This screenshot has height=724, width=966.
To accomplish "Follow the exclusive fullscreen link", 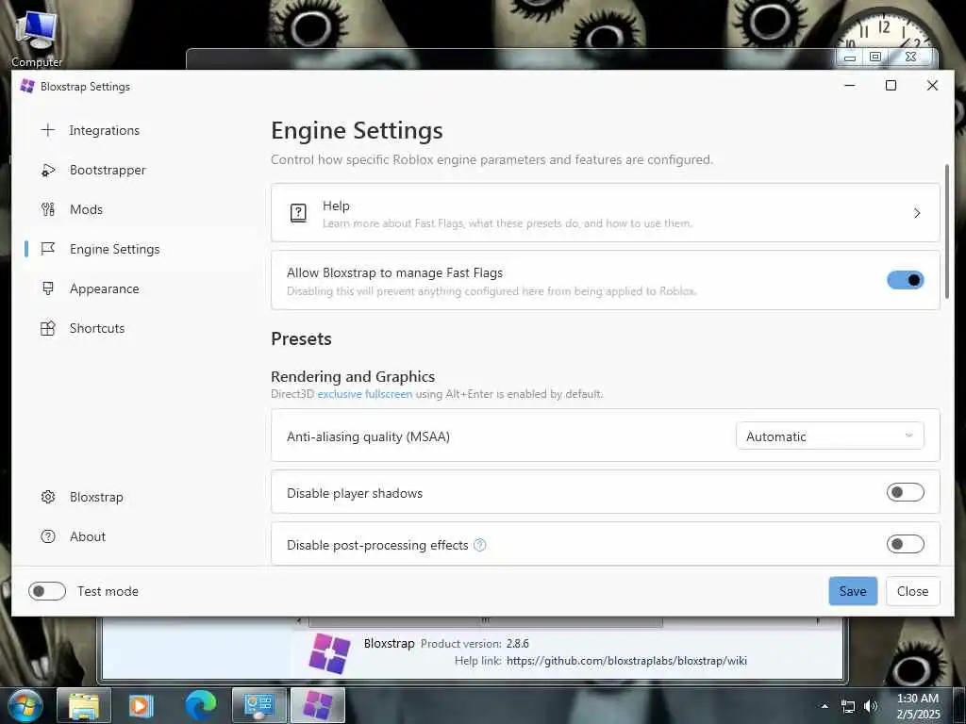I will point(365,394).
